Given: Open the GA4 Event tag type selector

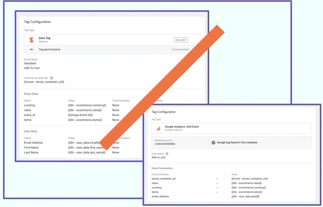Looking at the screenshot, I should pos(231,128).
